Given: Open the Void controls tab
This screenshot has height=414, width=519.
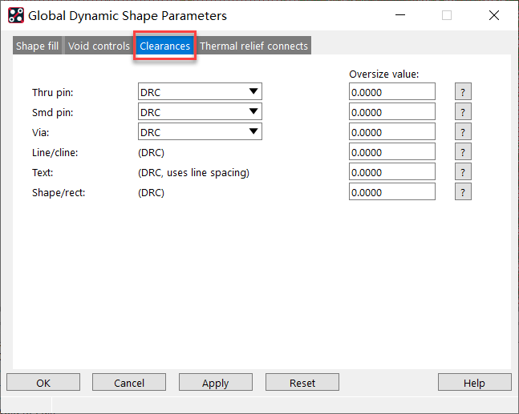Looking at the screenshot, I should pyautogui.click(x=99, y=46).
